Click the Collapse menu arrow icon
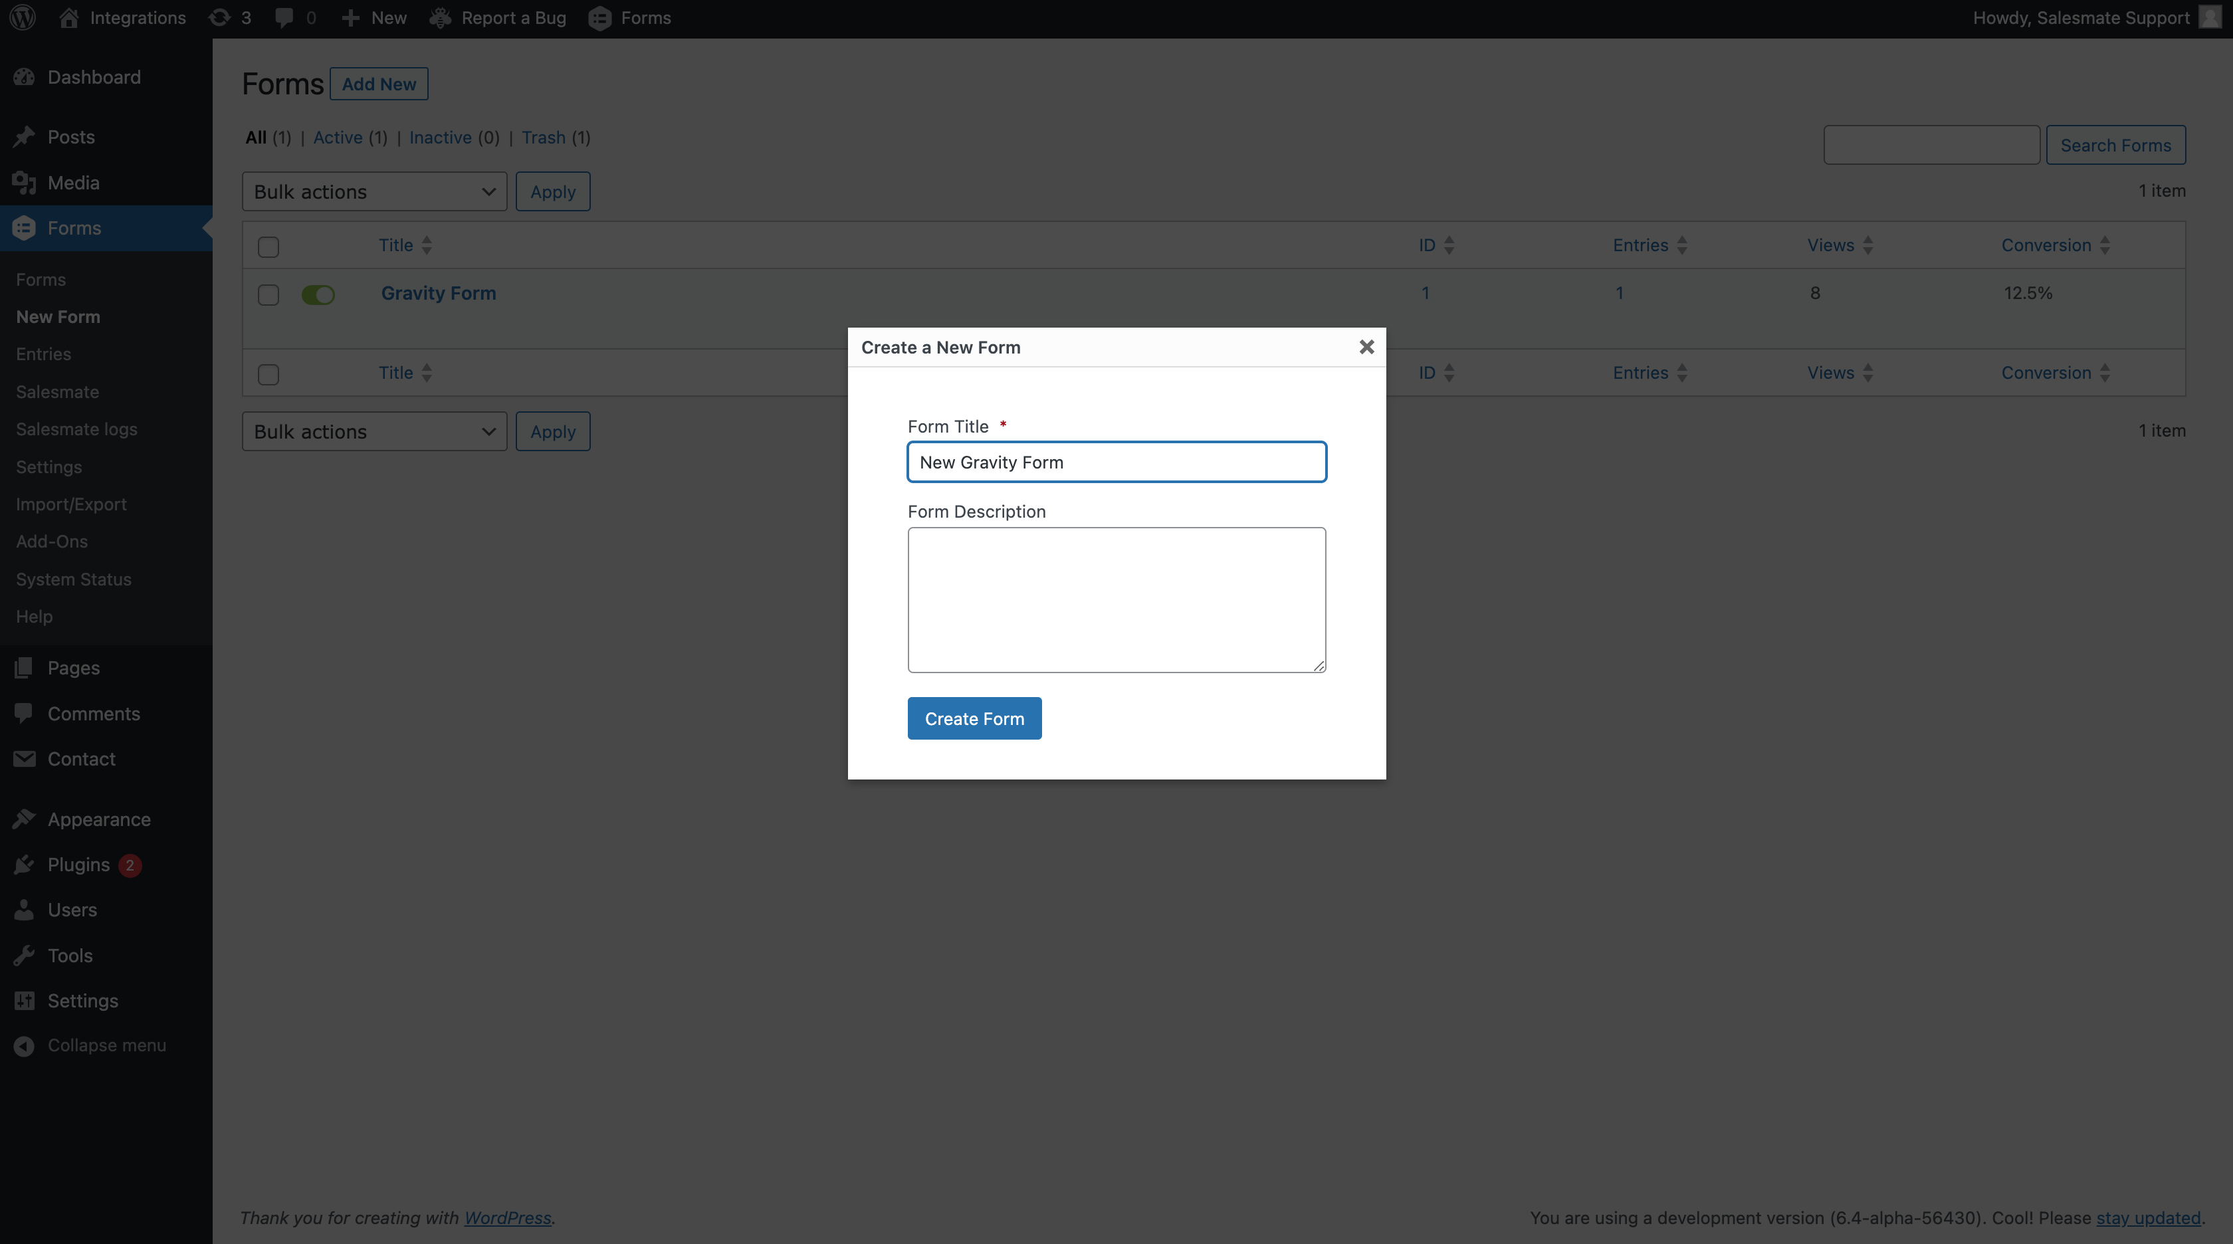Viewport: 2233px width, 1244px height. pyautogui.click(x=25, y=1045)
